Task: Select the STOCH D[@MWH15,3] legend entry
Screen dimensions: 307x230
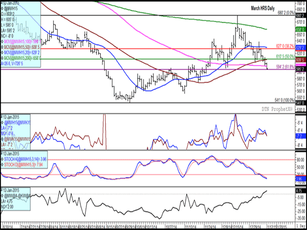Action: tap(23, 164)
